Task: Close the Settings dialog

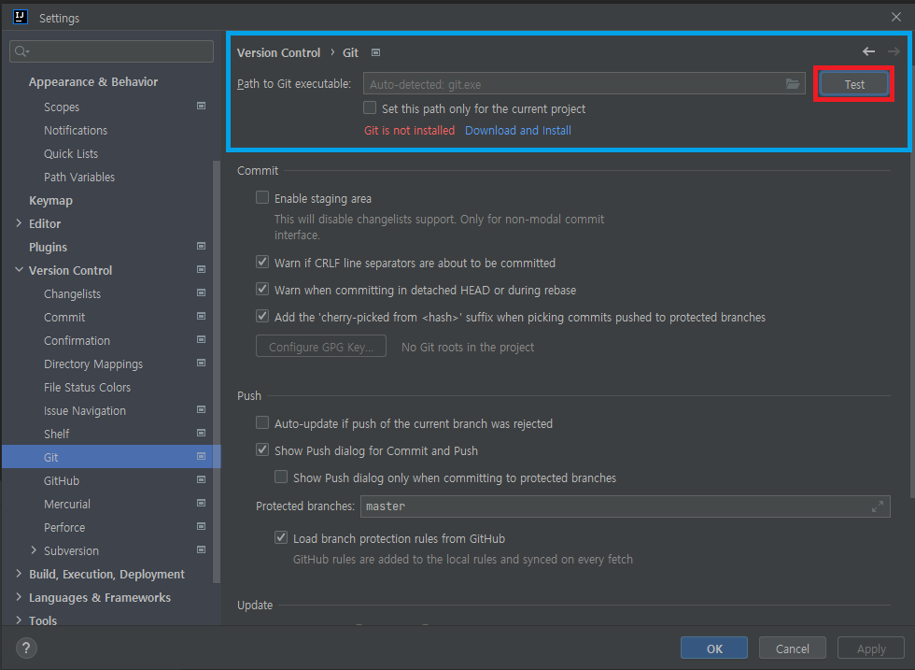Action: pyautogui.click(x=896, y=17)
